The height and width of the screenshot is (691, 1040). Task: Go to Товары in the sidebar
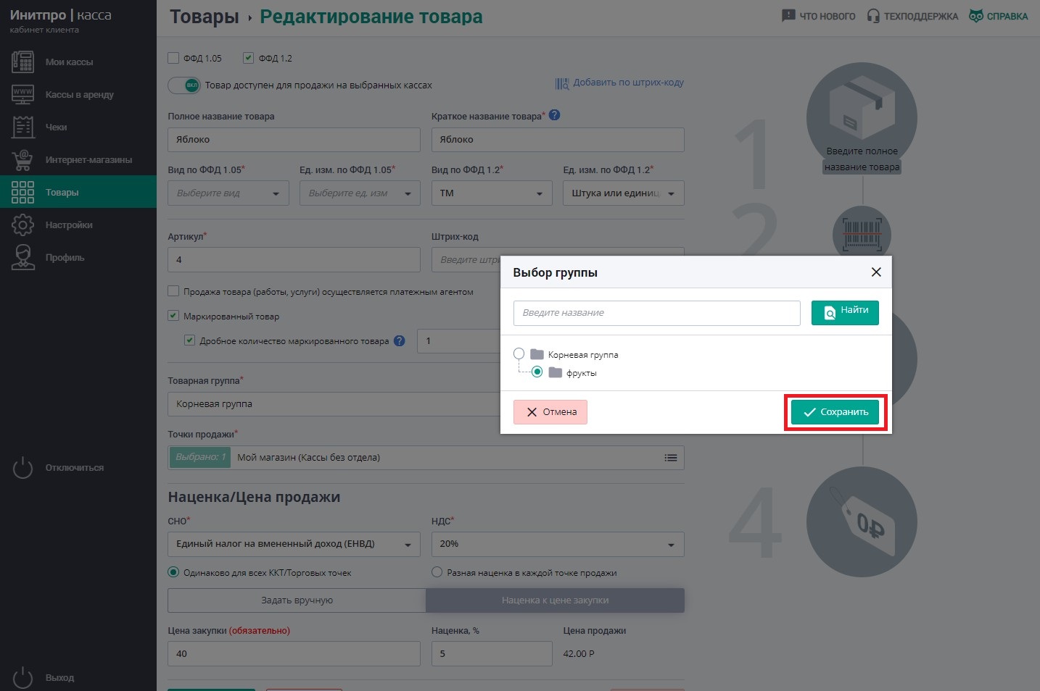[78, 192]
